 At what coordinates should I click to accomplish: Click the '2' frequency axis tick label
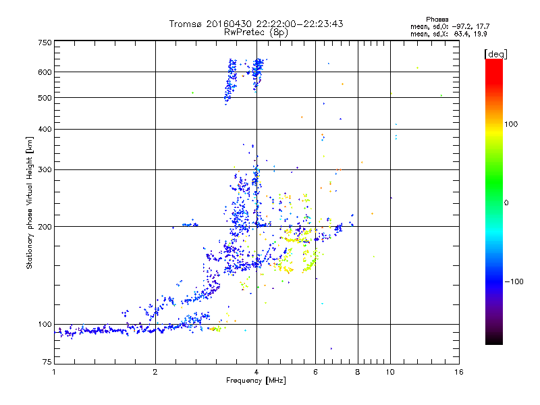[155, 372]
